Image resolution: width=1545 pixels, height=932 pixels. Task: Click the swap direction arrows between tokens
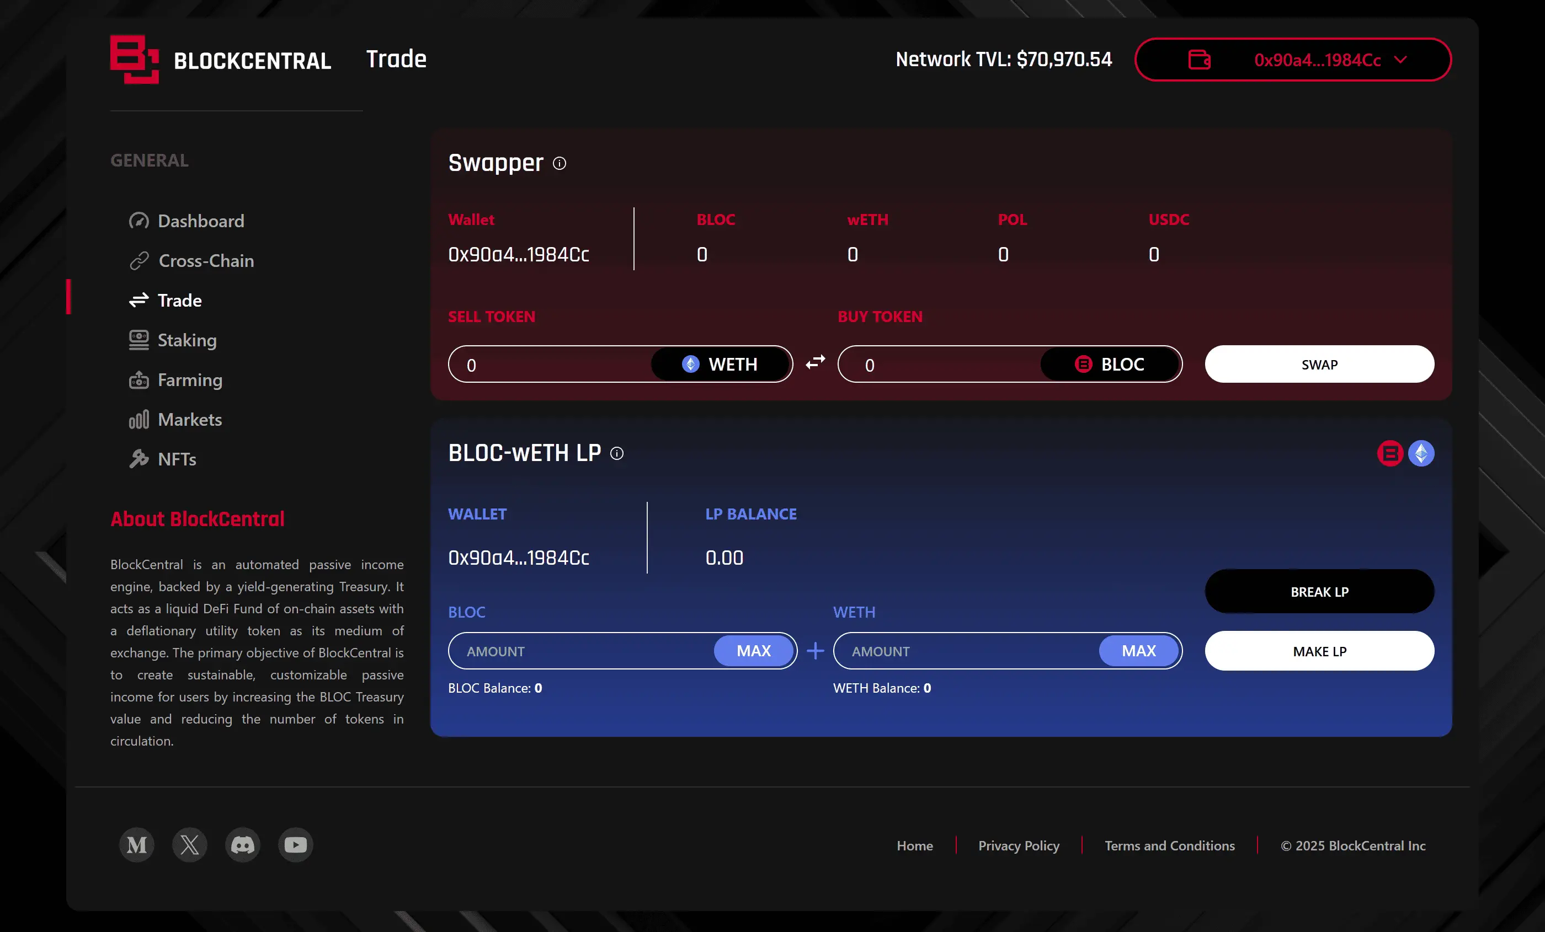[x=815, y=362]
